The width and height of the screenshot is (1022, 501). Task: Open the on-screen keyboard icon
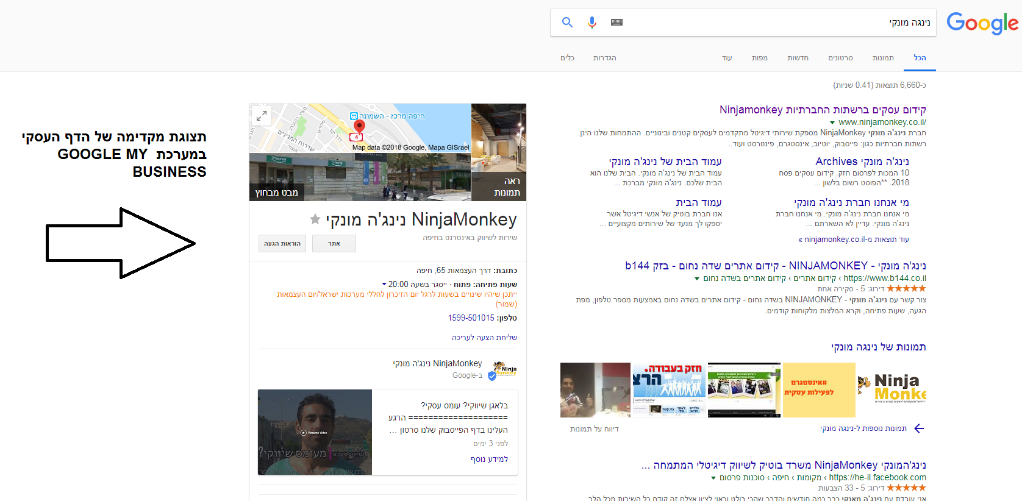[616, 23]
